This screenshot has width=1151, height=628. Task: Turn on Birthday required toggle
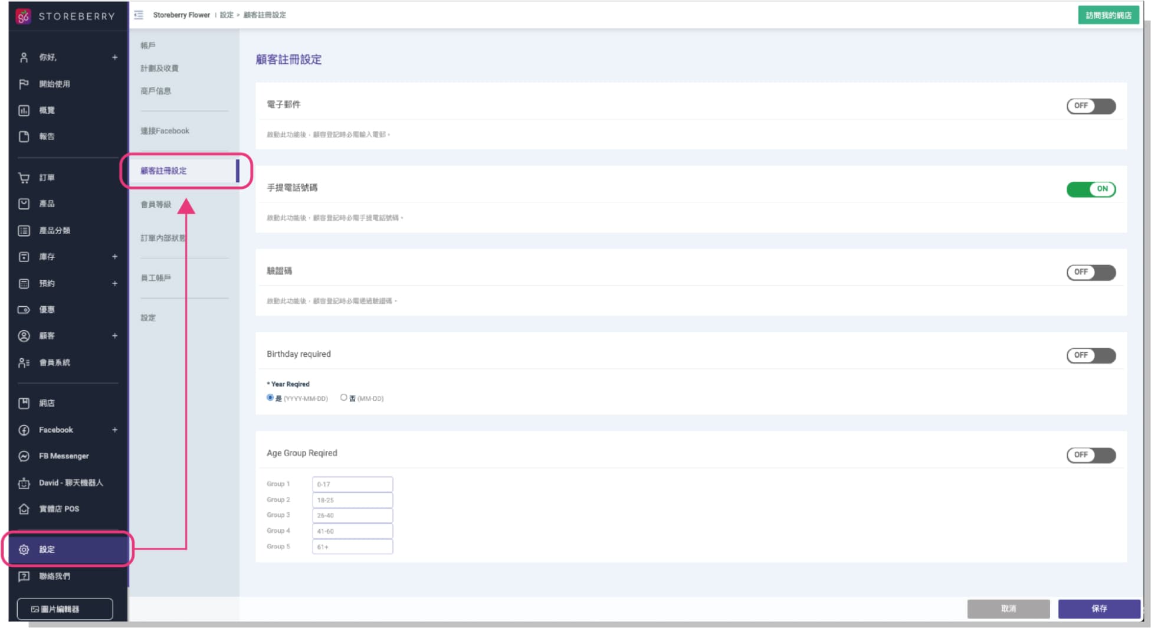[1091, 355]
